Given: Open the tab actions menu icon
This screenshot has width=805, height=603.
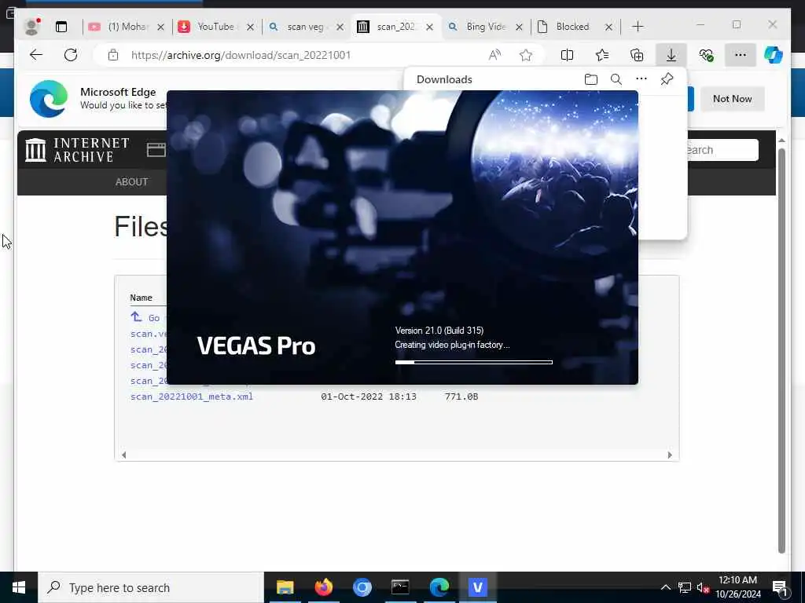Looking at the screenshot, I should (61, 27).
